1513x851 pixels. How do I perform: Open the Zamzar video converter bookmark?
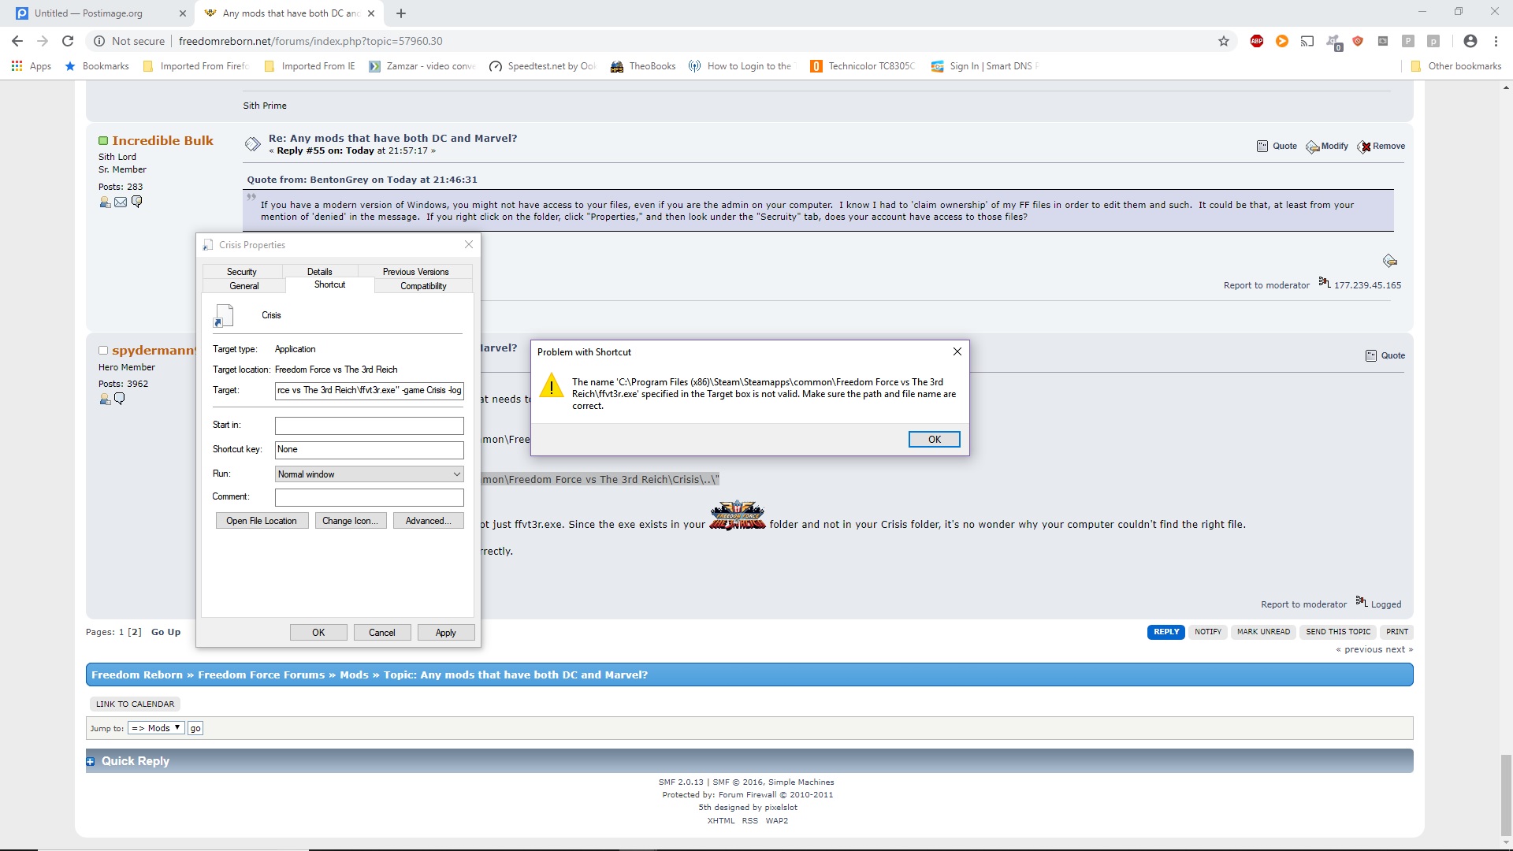422,66
